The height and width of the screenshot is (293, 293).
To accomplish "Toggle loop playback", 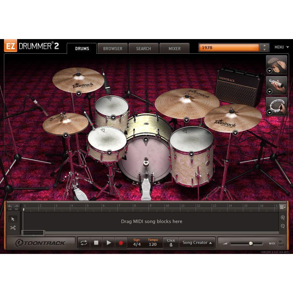I will coord(84,243).
